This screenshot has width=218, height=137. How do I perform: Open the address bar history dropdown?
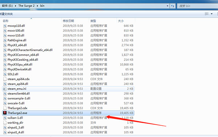(x=167, y=6)
